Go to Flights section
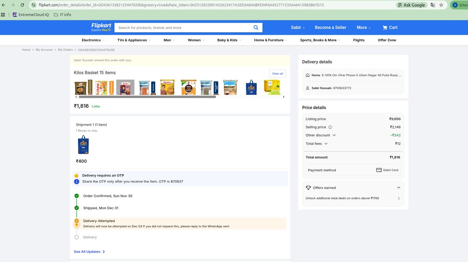The width and height of the screenshot is (468, 262). click(359, 40)
